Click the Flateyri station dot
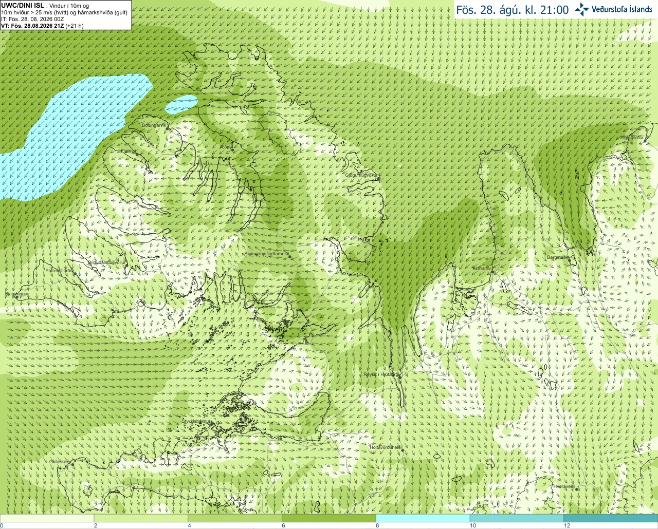The width and height of the screenshot is (658, 529). point(136,154)
